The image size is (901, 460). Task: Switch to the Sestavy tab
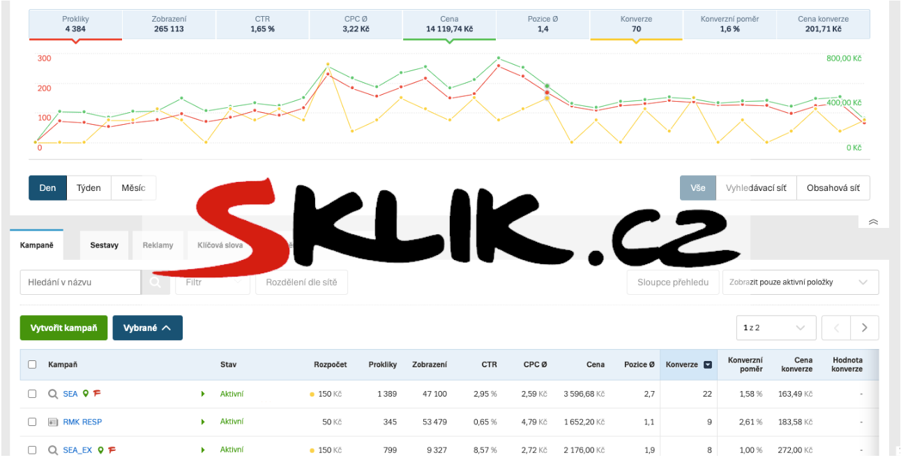pyautogui.click(x=104, y=245)
